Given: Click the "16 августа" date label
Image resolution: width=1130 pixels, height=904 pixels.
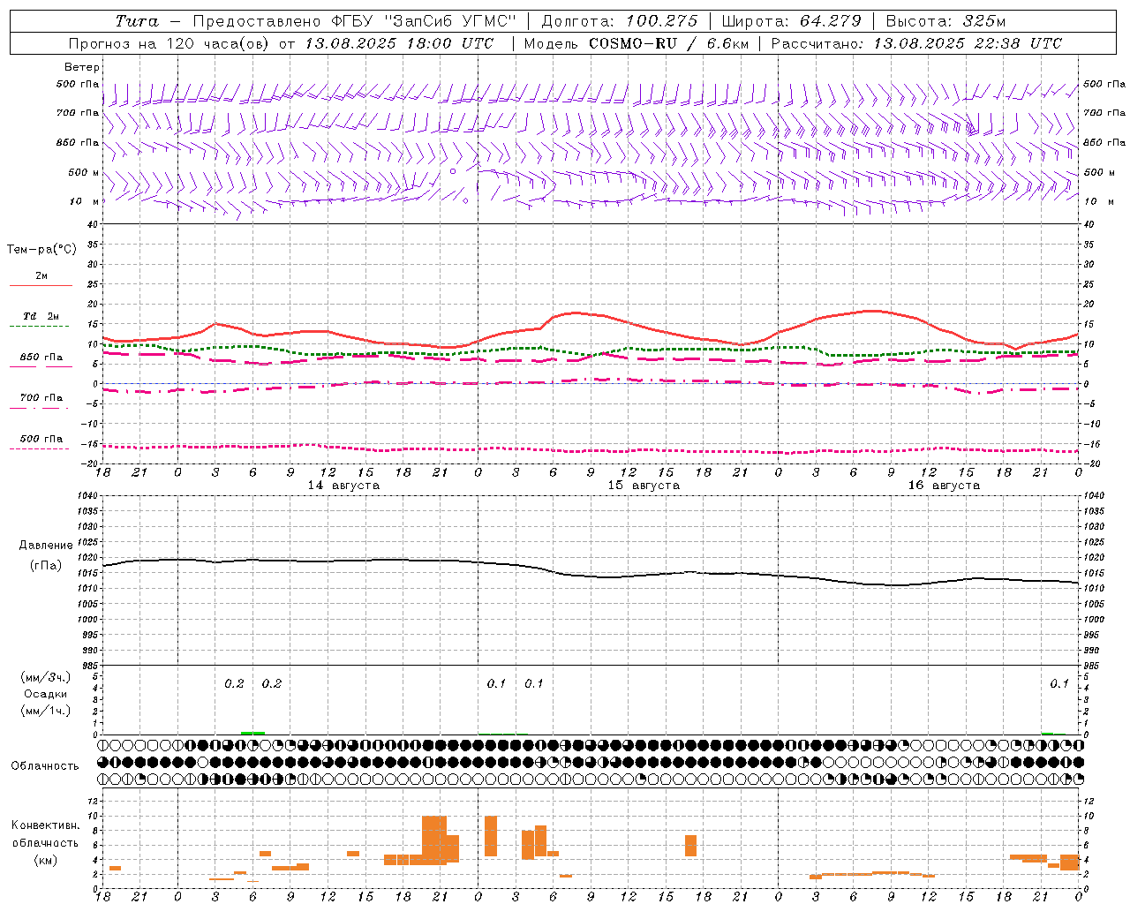Looking at the screenshot, I should pos(944,486).
